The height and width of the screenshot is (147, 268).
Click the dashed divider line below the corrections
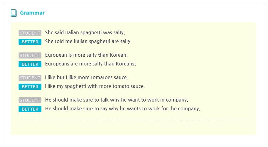(133, 120)
